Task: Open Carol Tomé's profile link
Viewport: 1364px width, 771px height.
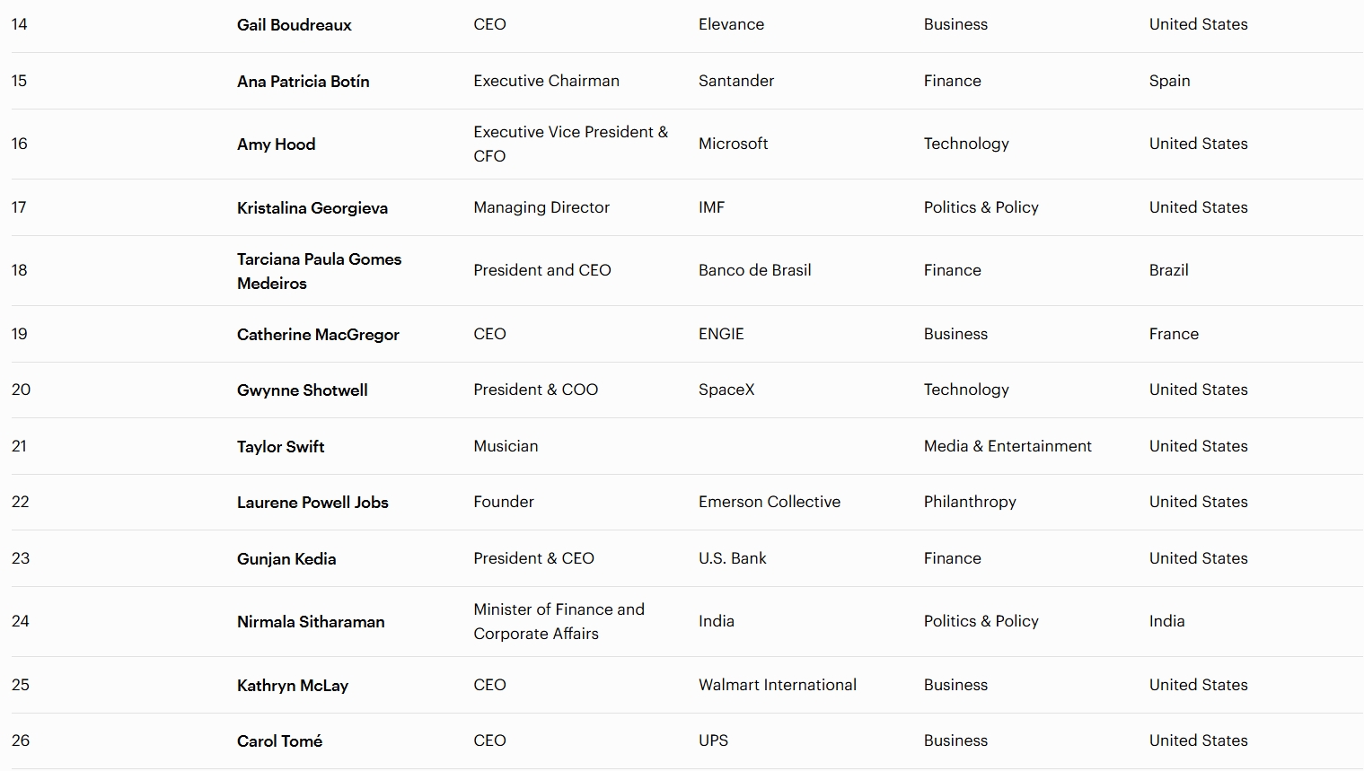Action: pos(279,741)
